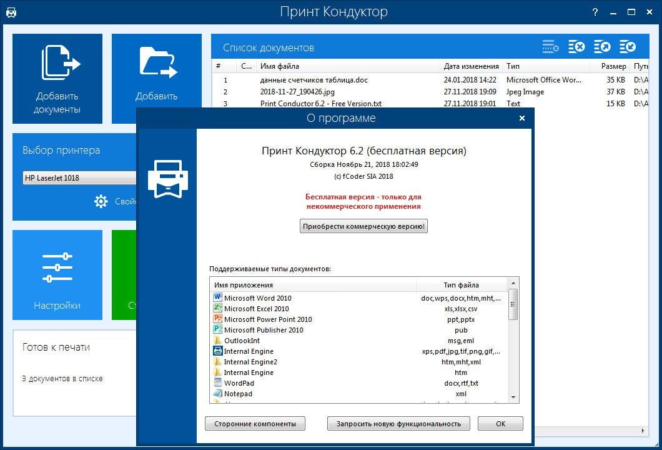Select file 2018-11-27_190426.jpg

[x=297, y=92]
